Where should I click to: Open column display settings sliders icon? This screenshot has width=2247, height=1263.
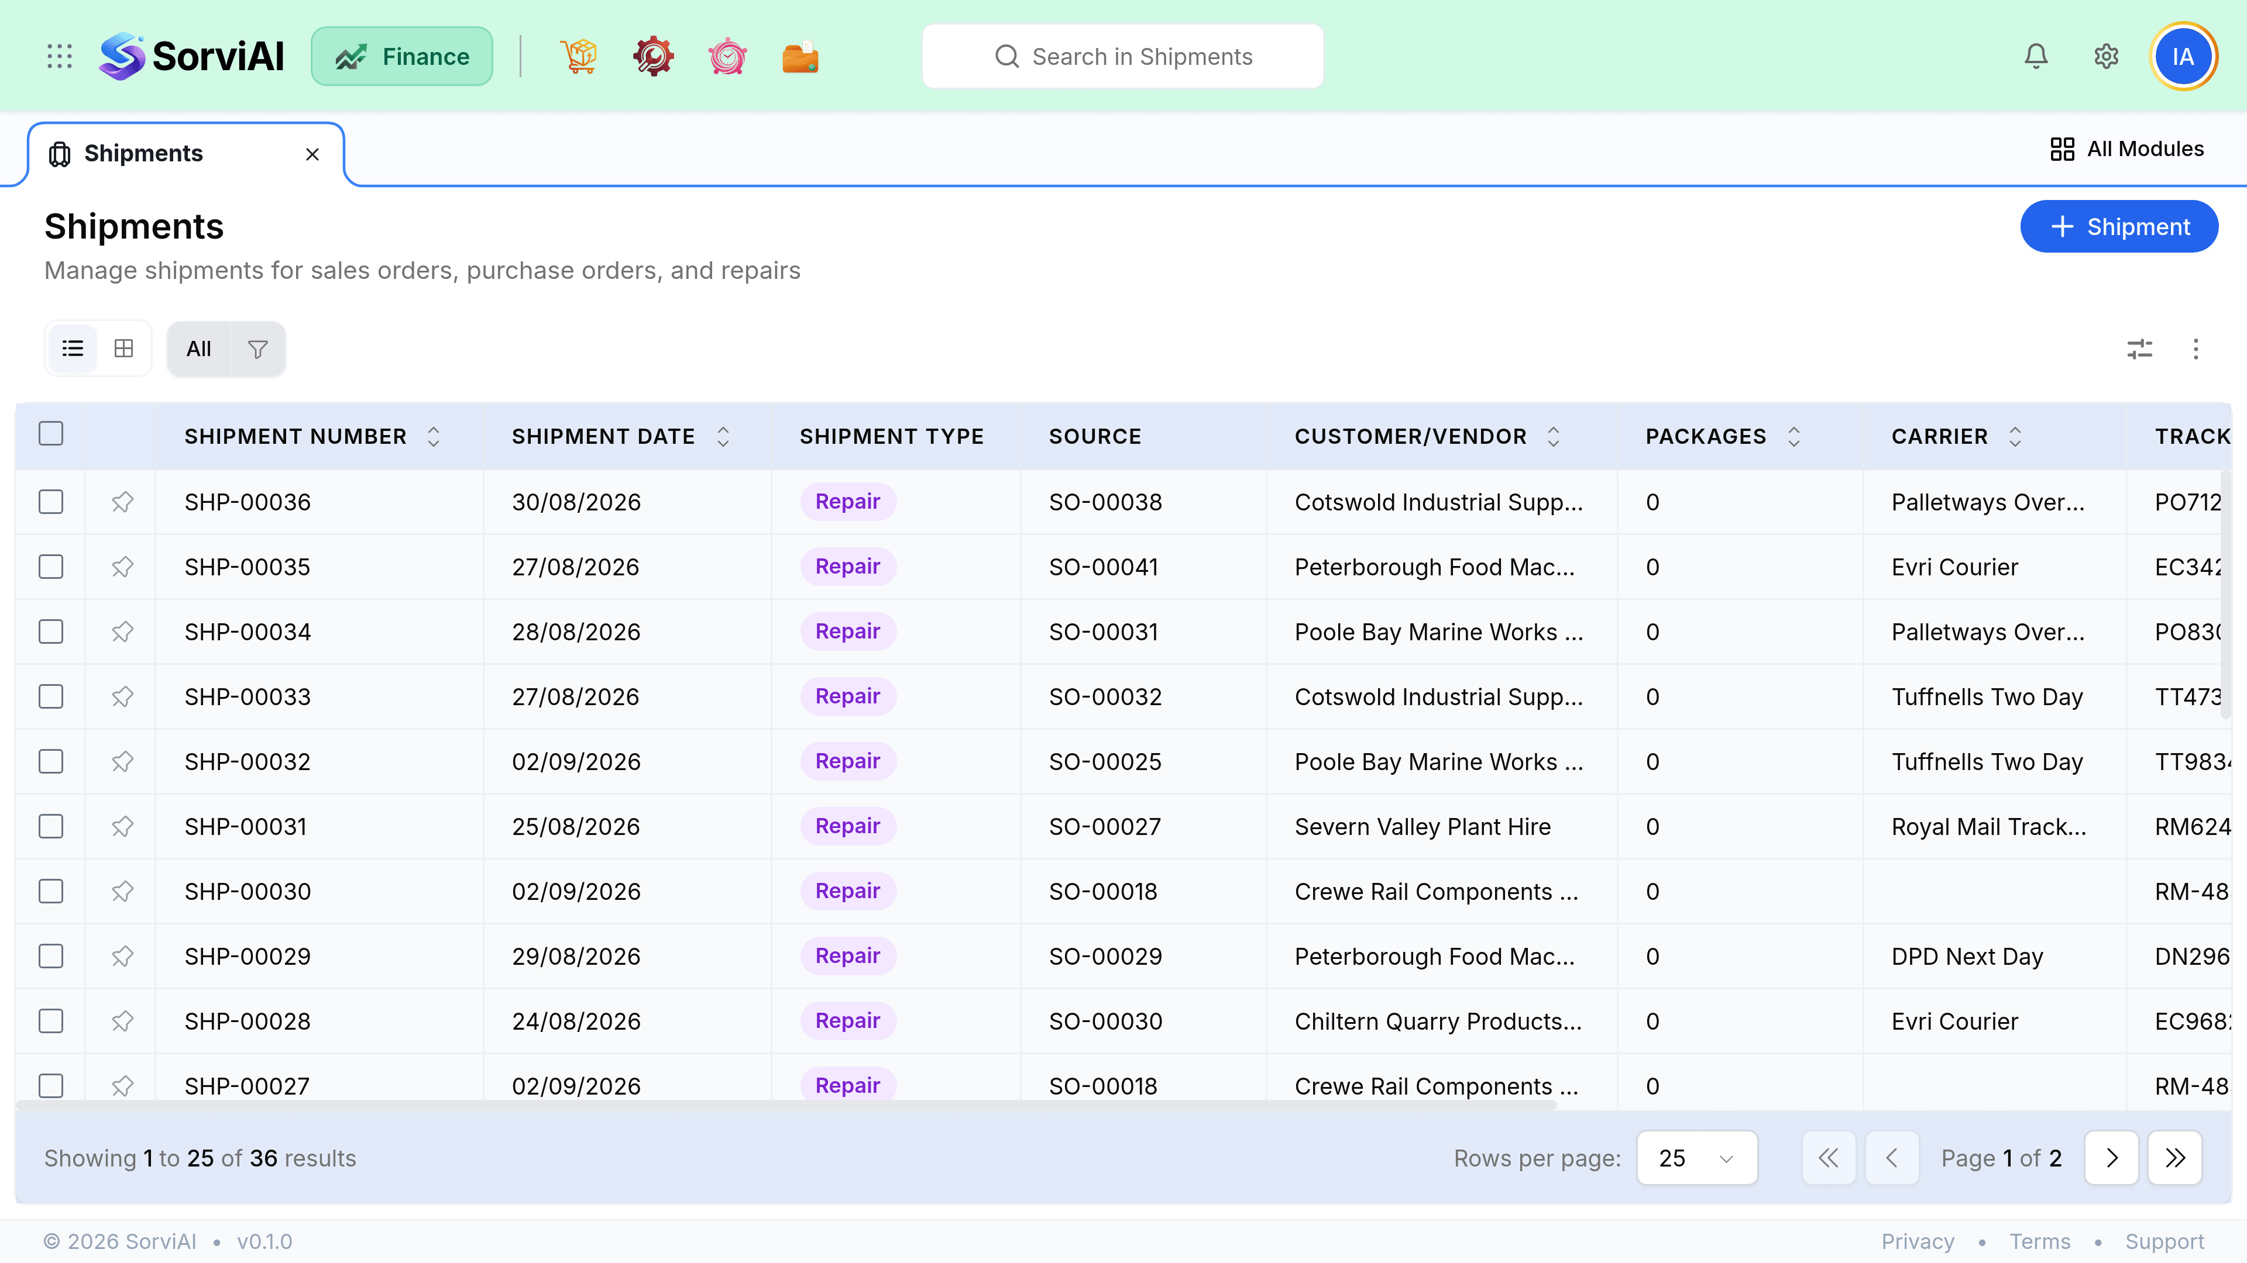(2140, 350)
